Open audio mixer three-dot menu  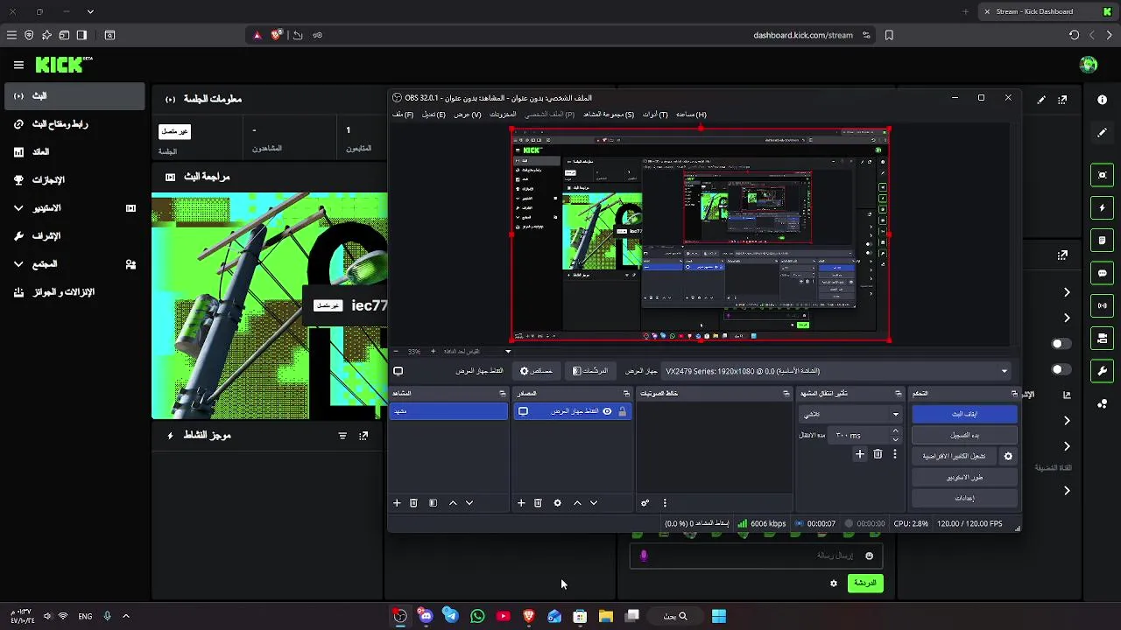(x=665, y=503)
